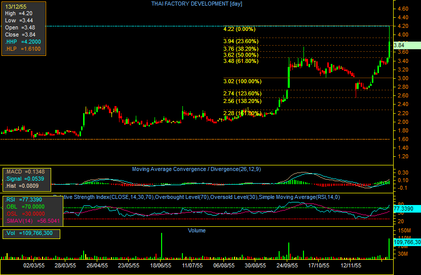The width and height of the screenshot is (421, 275).
Task: Click the 4.20 price axis label
Action: coord(403,26)
